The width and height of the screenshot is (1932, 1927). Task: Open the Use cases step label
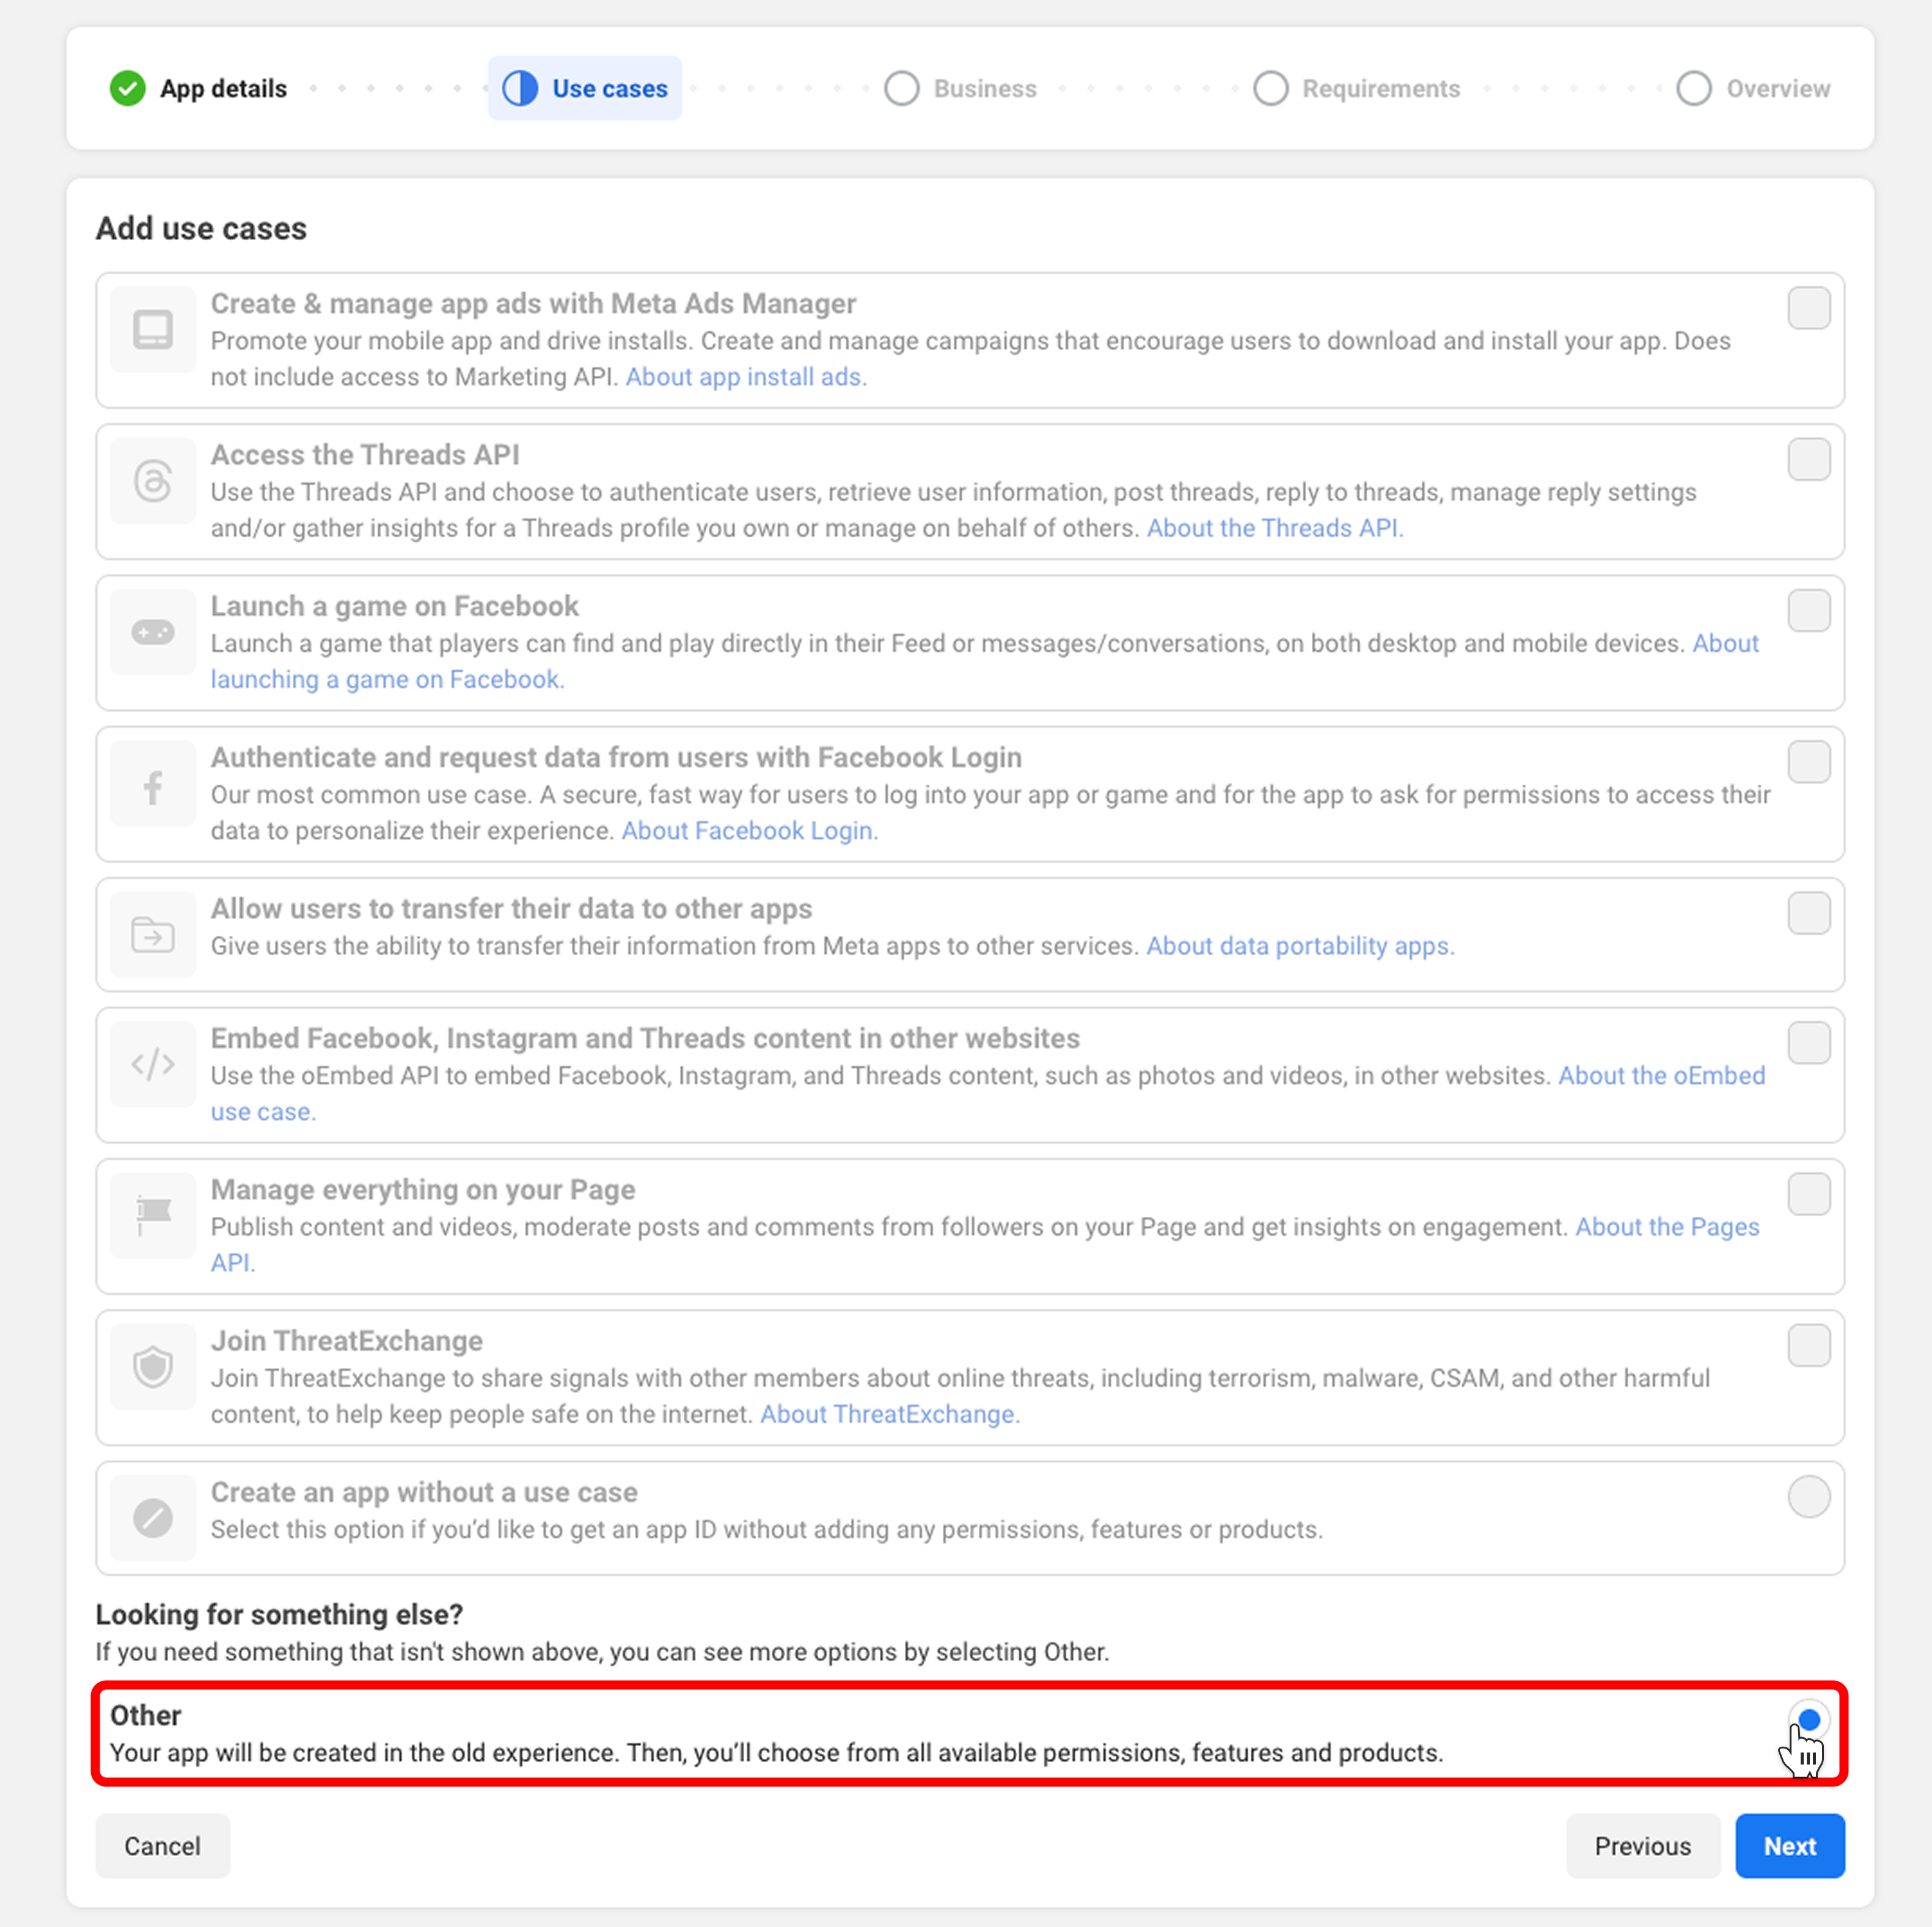pos(610,89)
